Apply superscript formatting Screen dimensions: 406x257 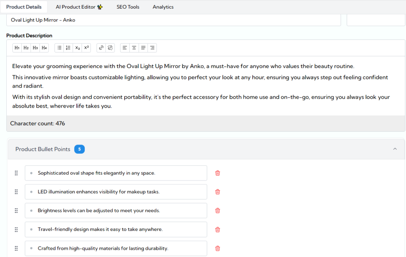(86, 48)
